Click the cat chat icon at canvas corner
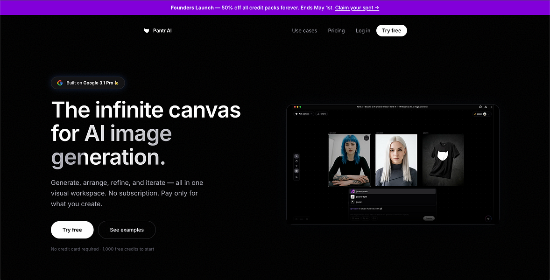 click(x=488, y=219)
